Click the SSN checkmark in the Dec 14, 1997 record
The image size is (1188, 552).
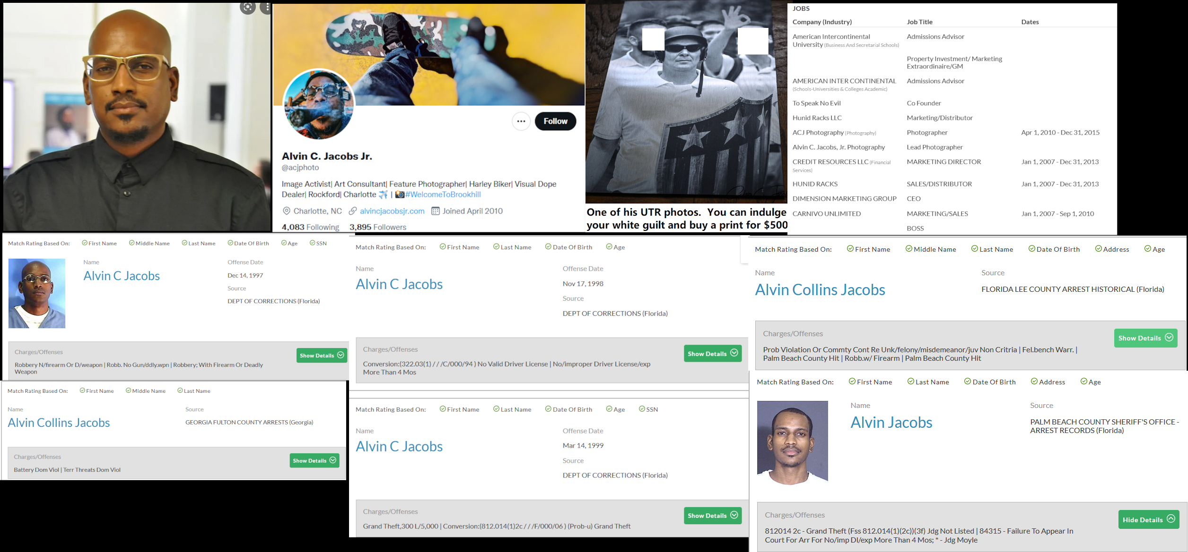point(313,243)
